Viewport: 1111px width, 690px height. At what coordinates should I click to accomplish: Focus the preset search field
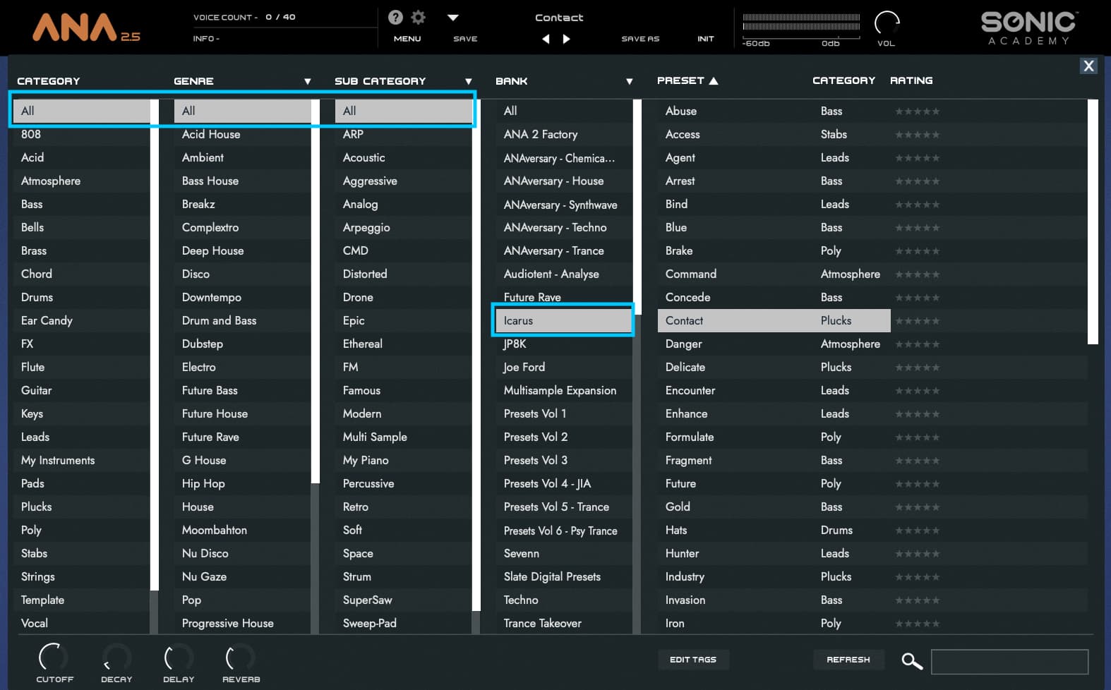pos(1009,662)
